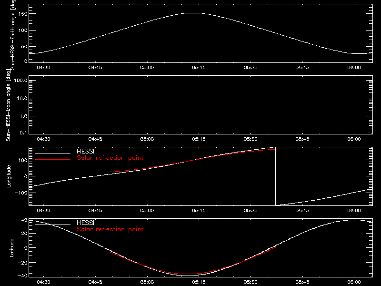381x286 pixels.
Task: Click the 100 tick label on Longitude axis
Action: pyautogui.click(x=22, y=160)
